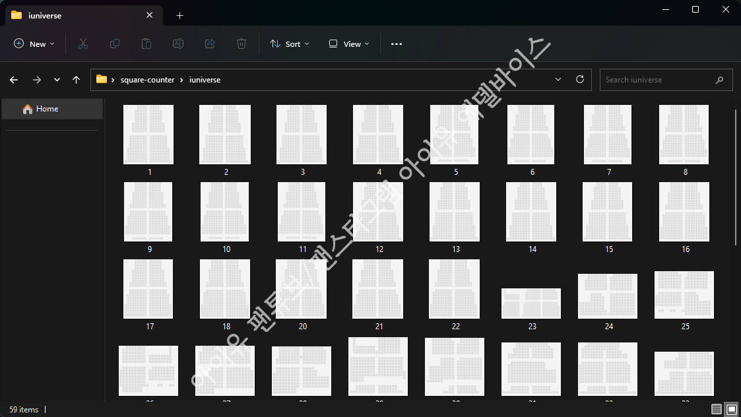Click the search magnifier icon
This screenshot has width=741, height=417.
[719, 80]
